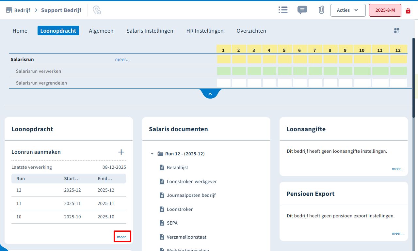Click the Salarisrun verwerken row label
418x251 pixels.
click(39, 71)
